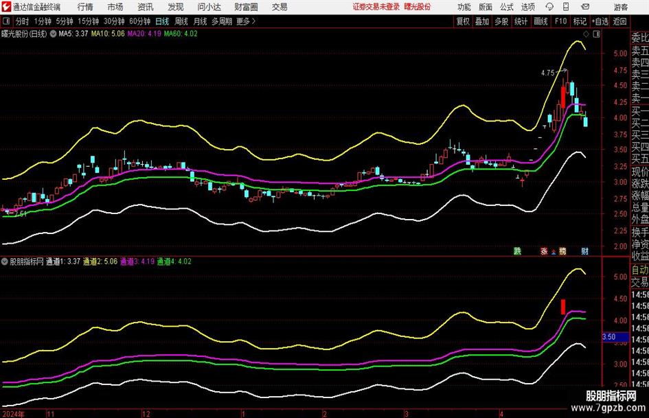Open the 版面 menu
The image size is (649, 418).
point(485,7)
